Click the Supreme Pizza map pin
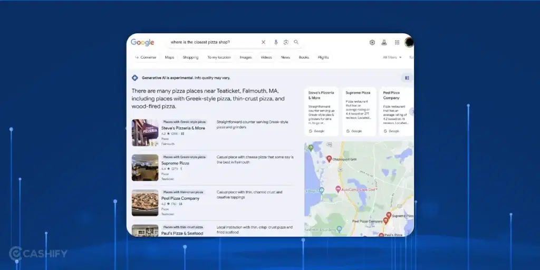The image size is (540, 270). pos(389,215)
